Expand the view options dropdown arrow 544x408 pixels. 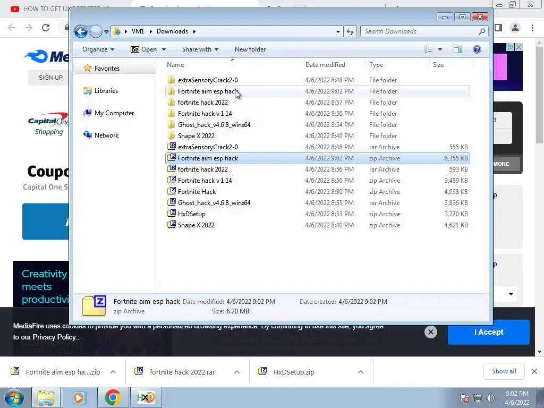click(x=440, y=49)
